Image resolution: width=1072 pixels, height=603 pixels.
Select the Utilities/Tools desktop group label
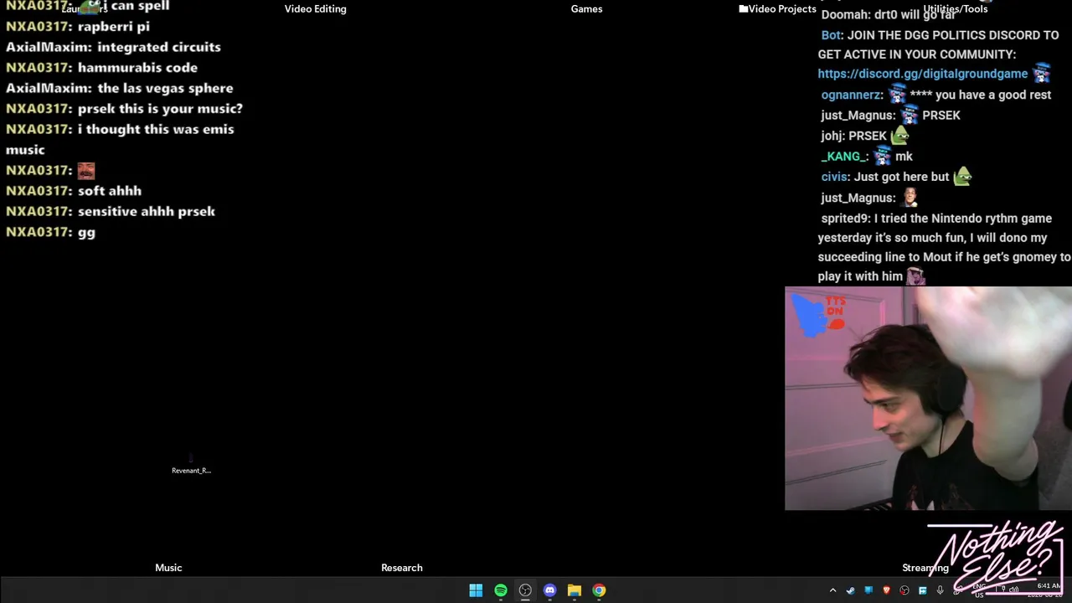(956, 9)
